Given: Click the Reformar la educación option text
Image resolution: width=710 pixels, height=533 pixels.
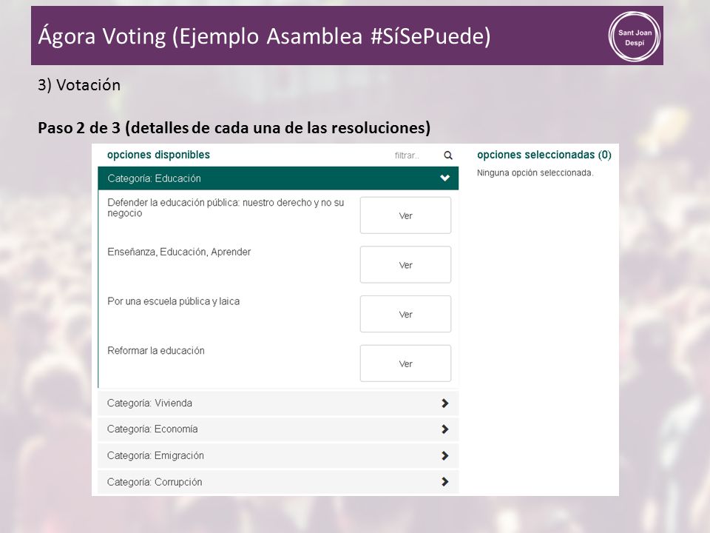Looking at the screenshot, I should click(x=156, y=351).
